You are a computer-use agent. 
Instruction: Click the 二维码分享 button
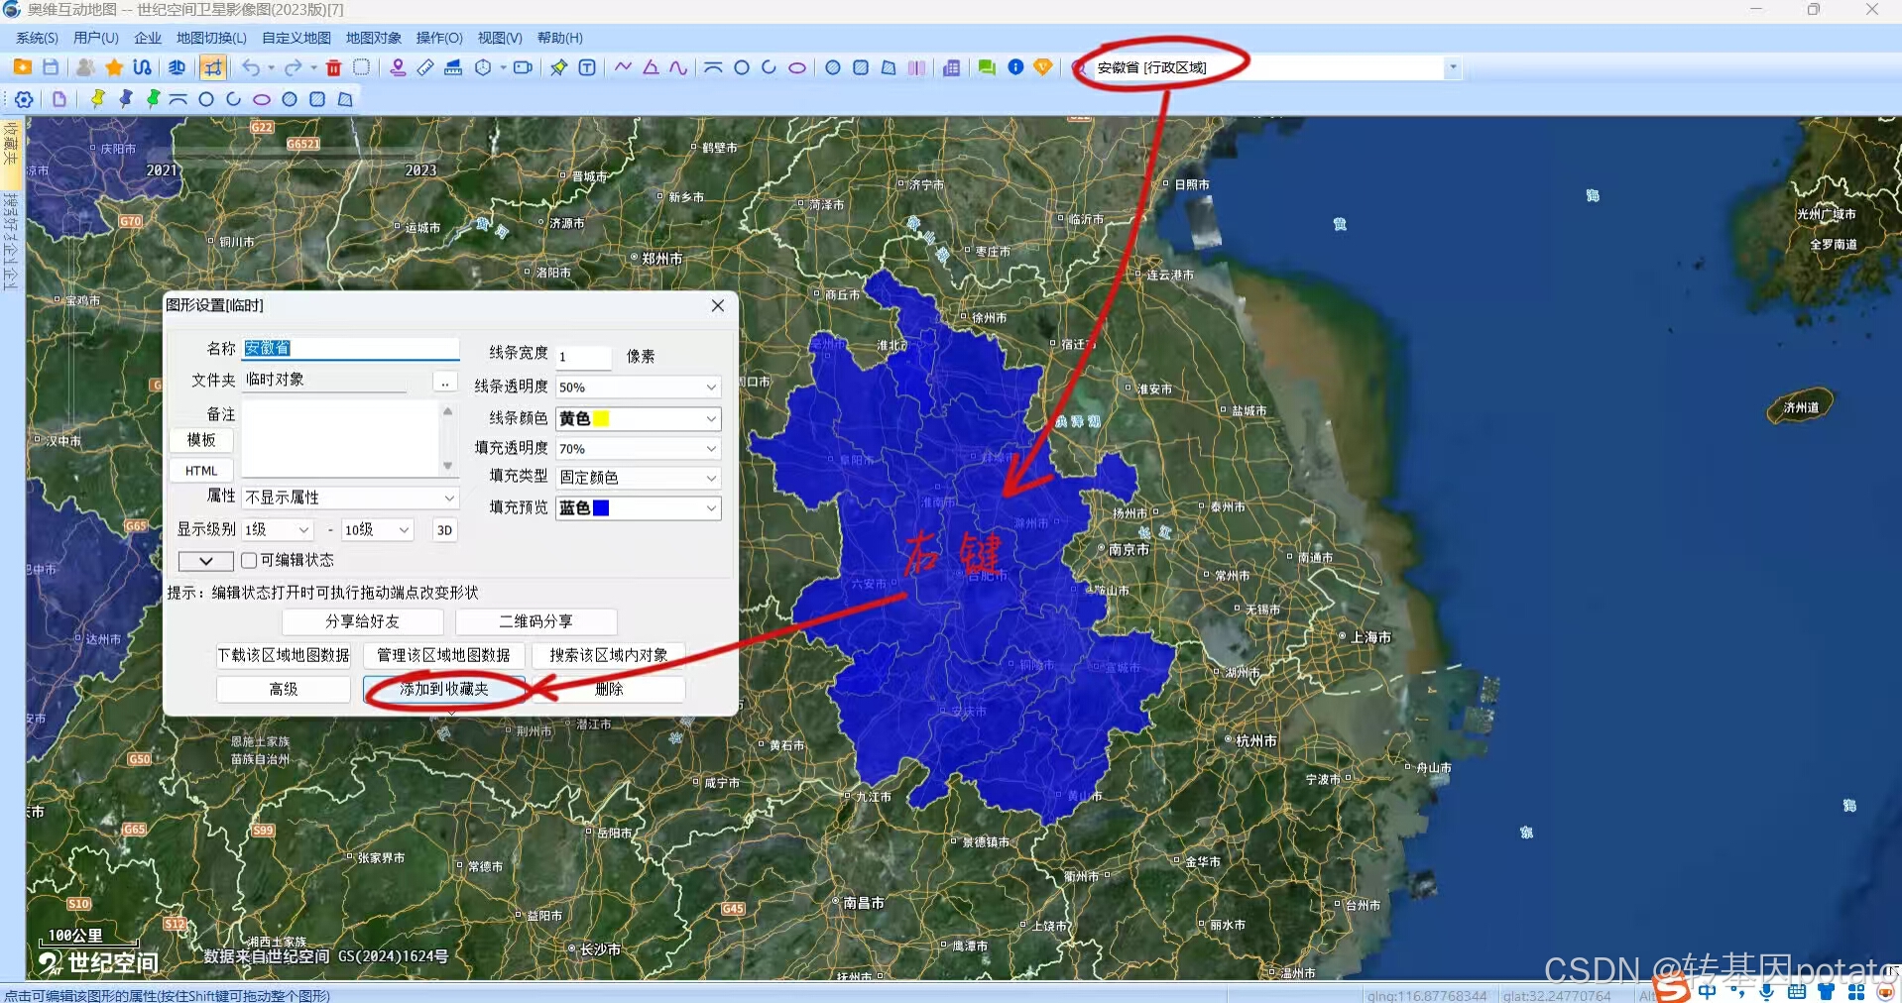coord(536,621)
